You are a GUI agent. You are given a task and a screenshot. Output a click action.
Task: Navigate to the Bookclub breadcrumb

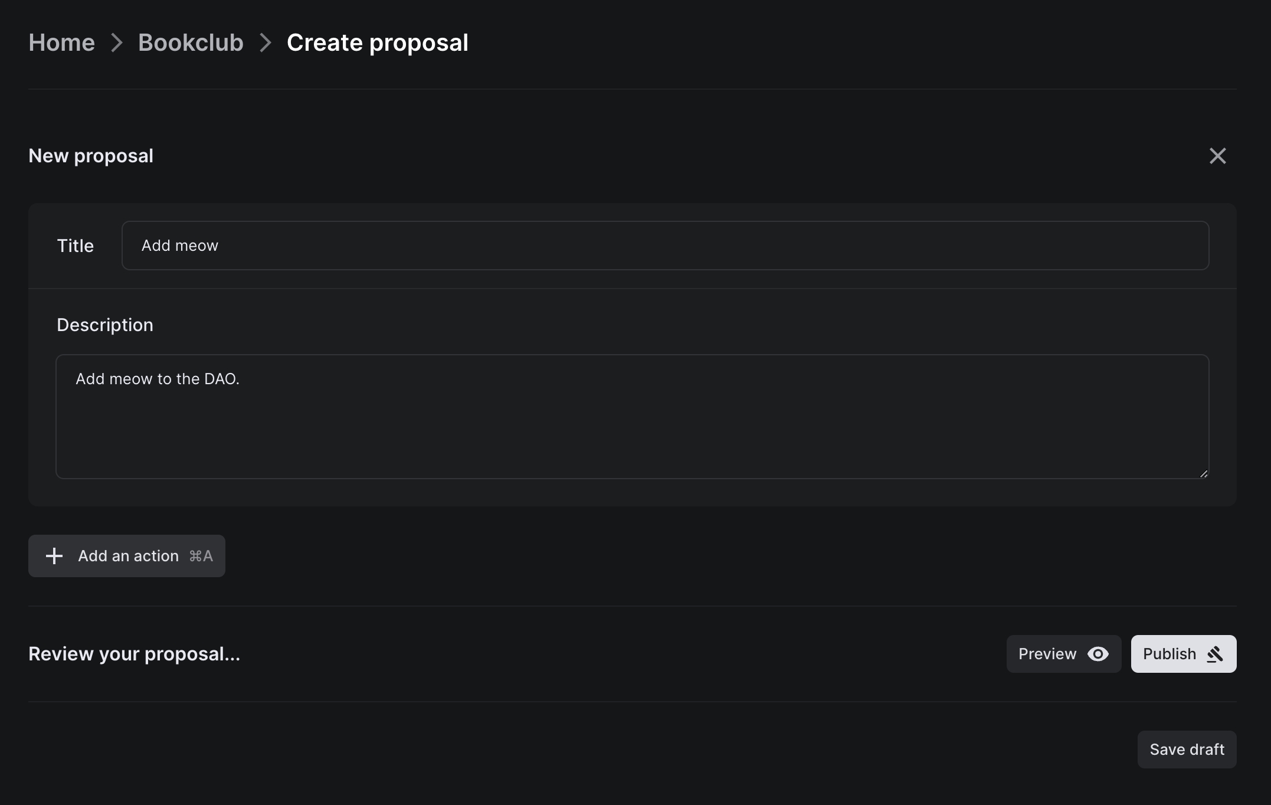point(191,42)
